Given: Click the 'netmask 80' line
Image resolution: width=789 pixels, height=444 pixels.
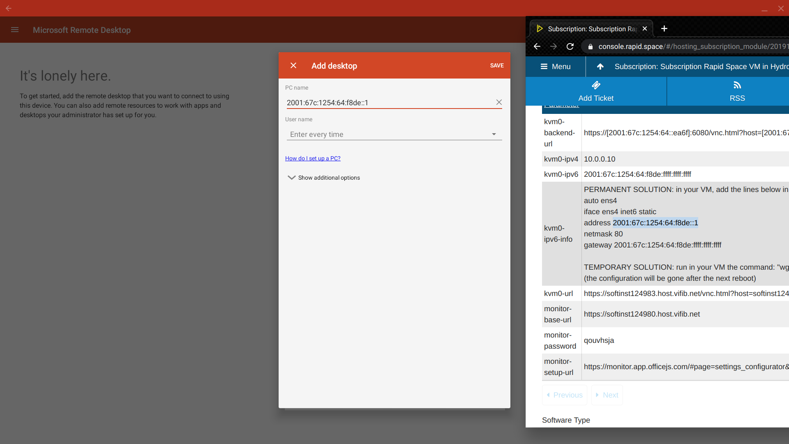Looking at the screenshot, I should click(603, 234).
